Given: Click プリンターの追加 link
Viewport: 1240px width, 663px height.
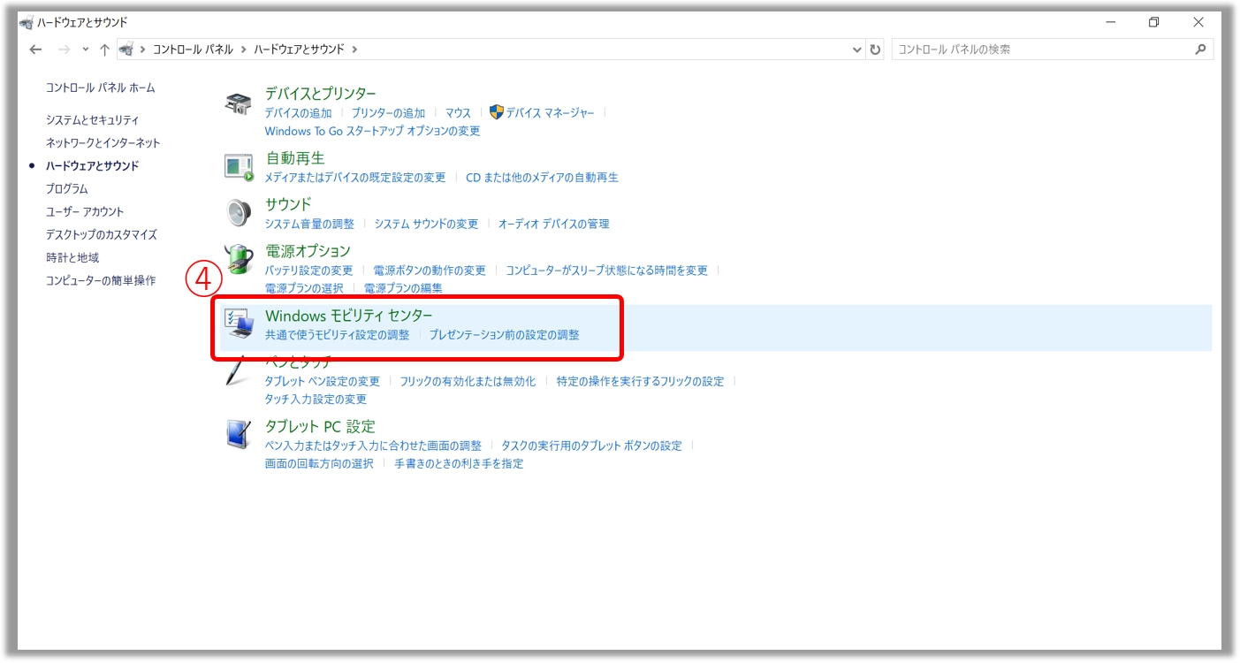Looking at the screenshot, I should pyautogui.click(x=388, y=113).
